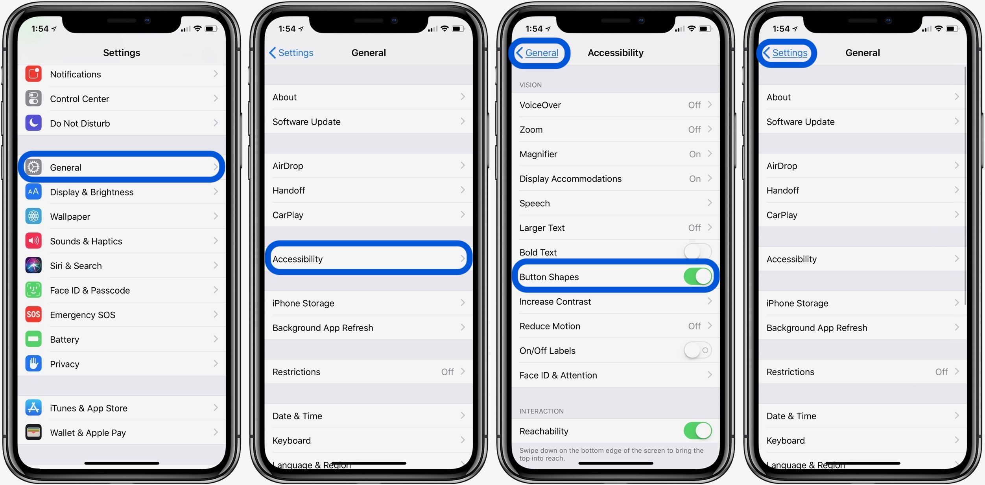
Task: Select Accessibility from General menu
Action: coord(370,258)
